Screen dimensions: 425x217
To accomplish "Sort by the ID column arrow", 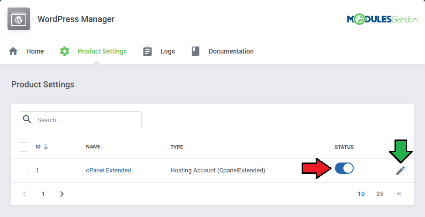I will click(x=46, y=147).
